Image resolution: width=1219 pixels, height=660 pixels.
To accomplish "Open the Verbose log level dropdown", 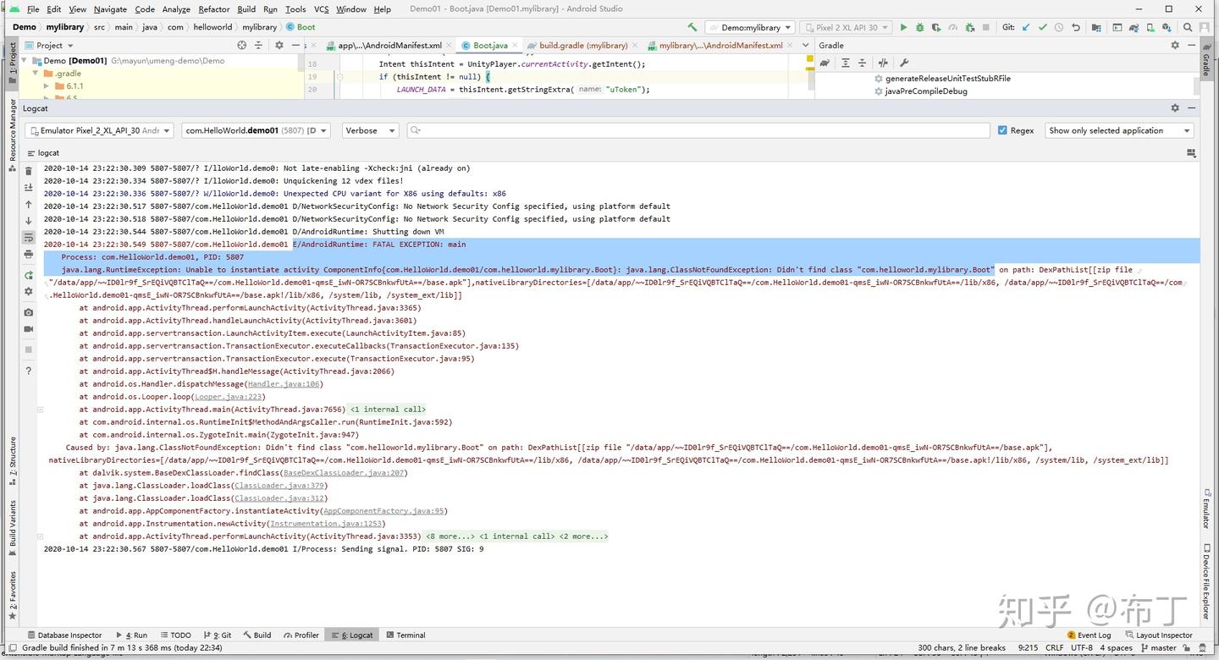I will pos(371,130).
